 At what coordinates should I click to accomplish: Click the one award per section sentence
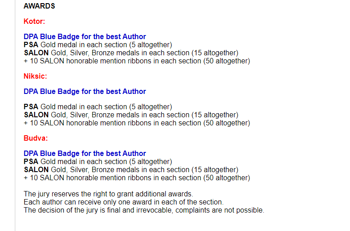pos(123,202)
